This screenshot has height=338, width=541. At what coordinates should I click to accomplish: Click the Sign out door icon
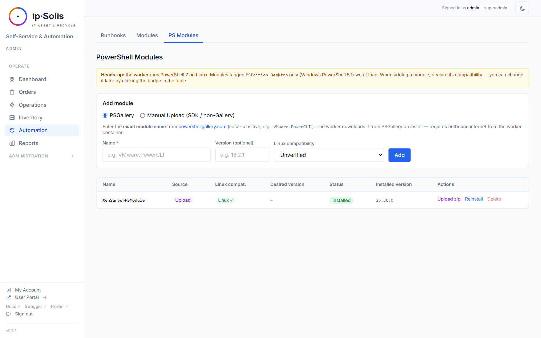pos(9,314)
